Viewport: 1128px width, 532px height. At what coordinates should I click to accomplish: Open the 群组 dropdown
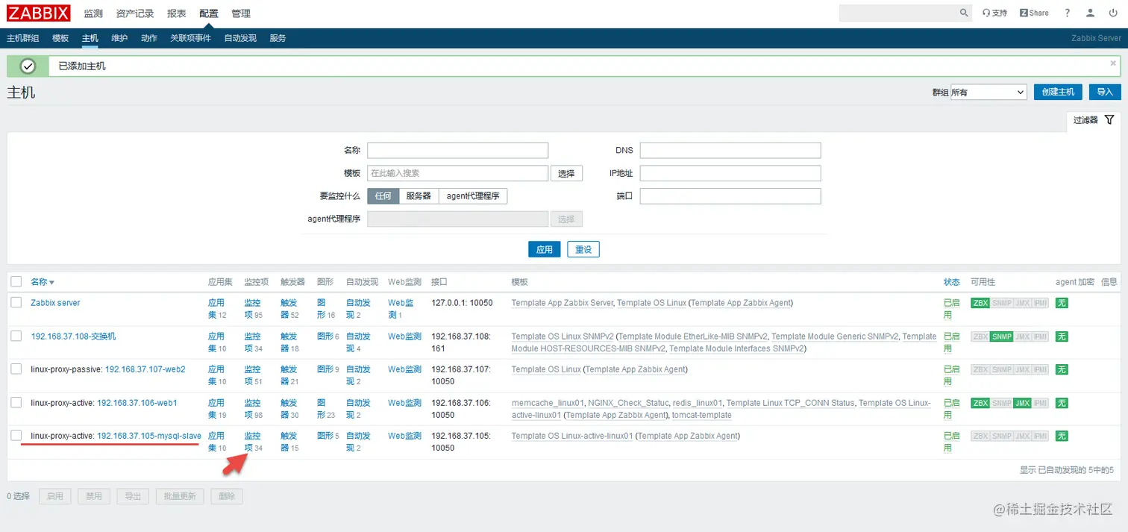[x=988, y=92]
